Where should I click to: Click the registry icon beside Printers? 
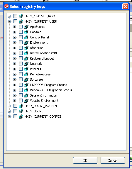coord(26,69)
